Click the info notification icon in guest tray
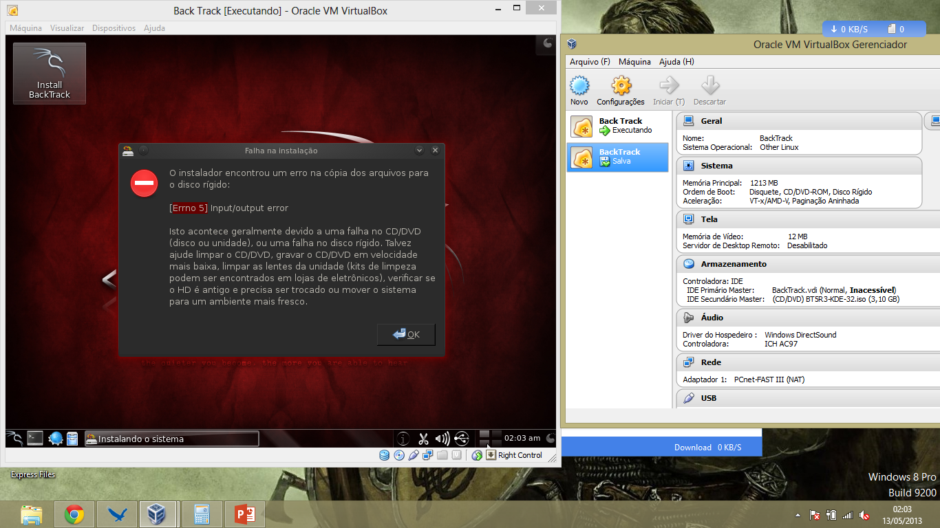 [403, 439]
